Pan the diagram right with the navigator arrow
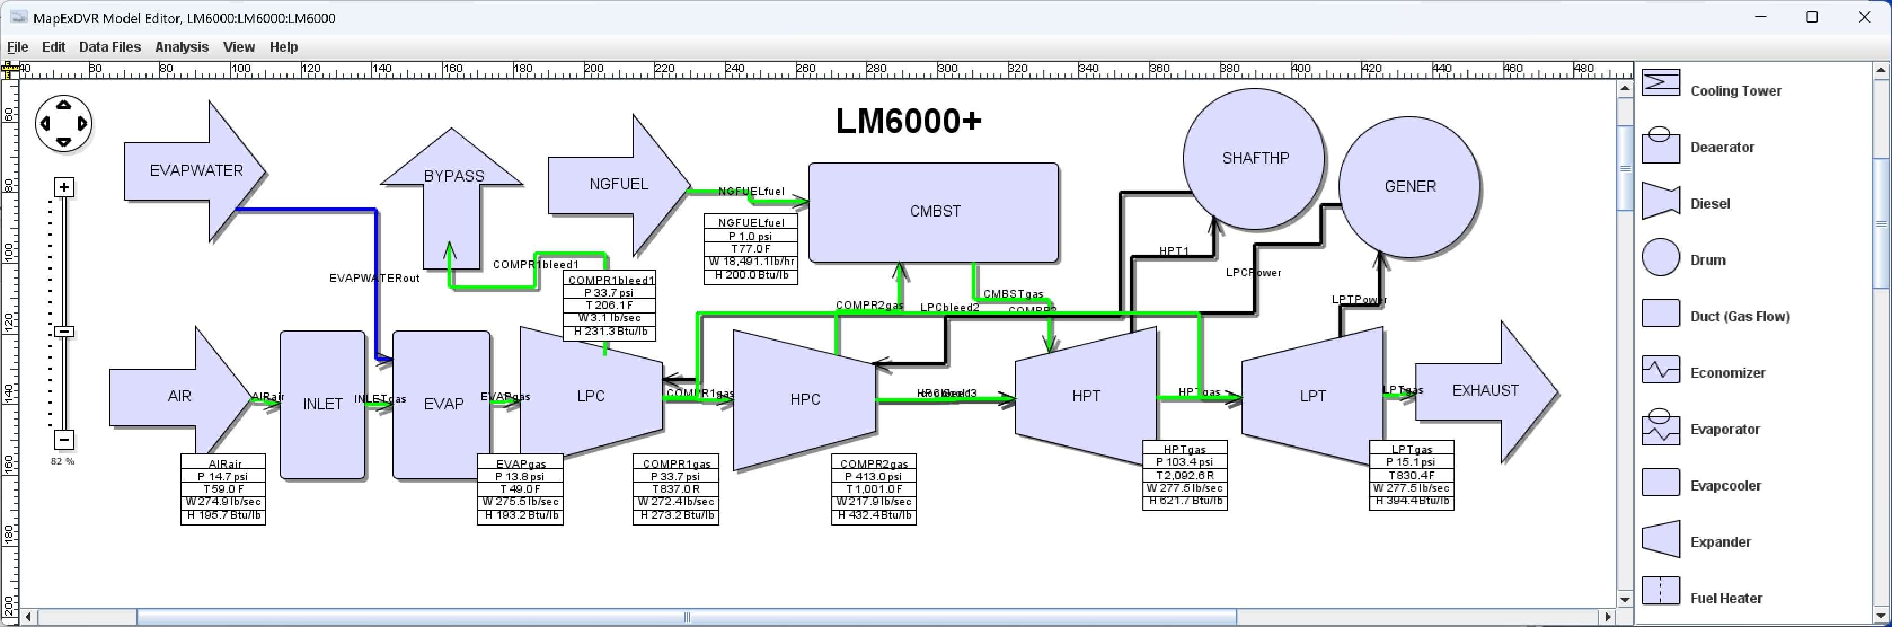Viewport: 1892px width, 627px height. 82,123
